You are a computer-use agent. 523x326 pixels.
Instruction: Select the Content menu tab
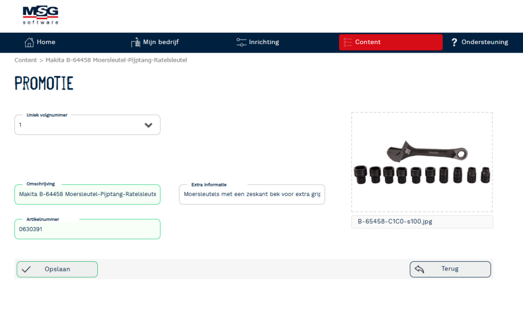(x=391, y=42)
